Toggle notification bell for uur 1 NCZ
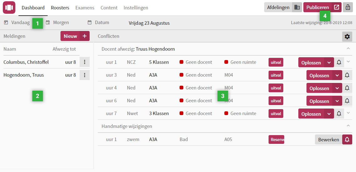Screen dimensions: 356x172 click(x=339, y=62)
